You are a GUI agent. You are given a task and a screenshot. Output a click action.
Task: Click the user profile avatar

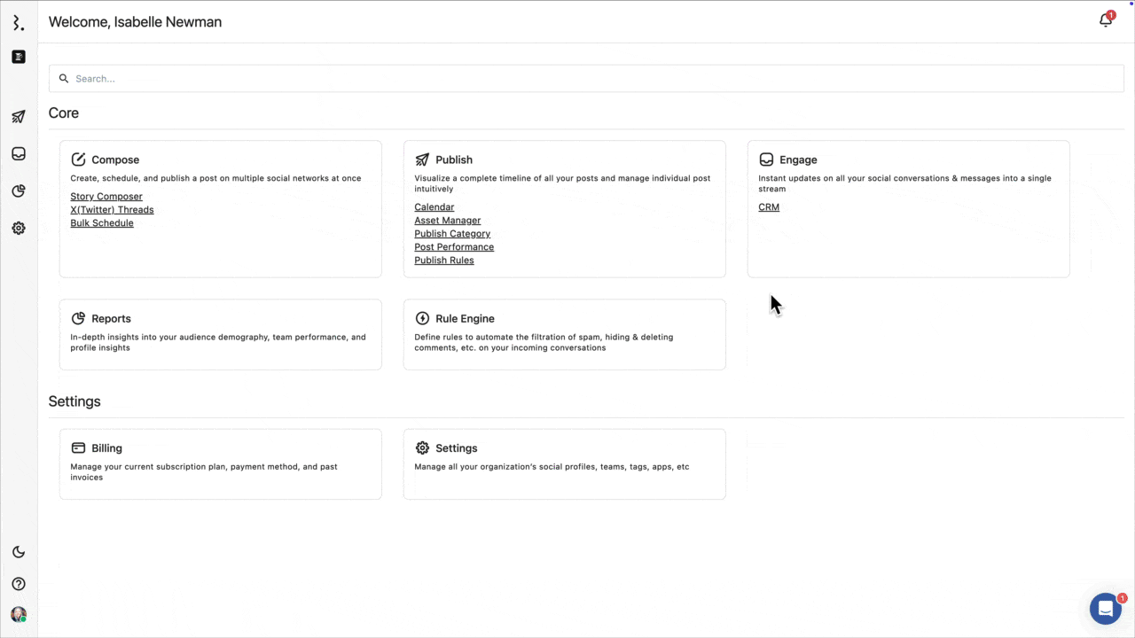click(x=19, y=614)
